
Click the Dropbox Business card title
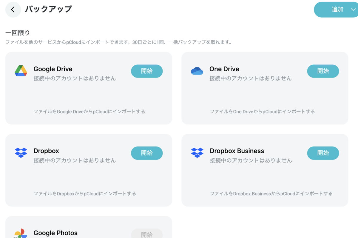coord(237,151)
